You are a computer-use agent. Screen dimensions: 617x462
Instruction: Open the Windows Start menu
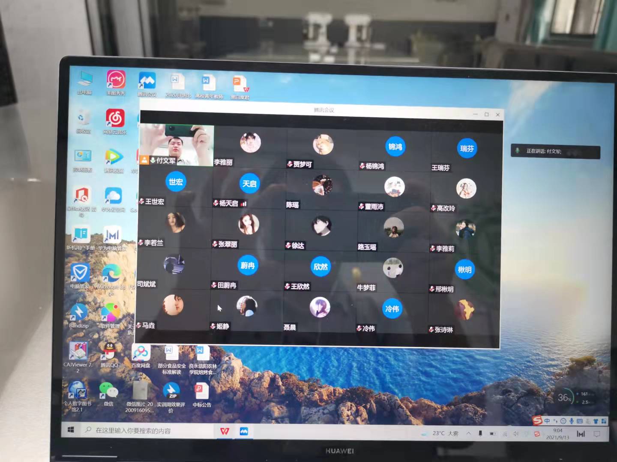coord(71,429)
